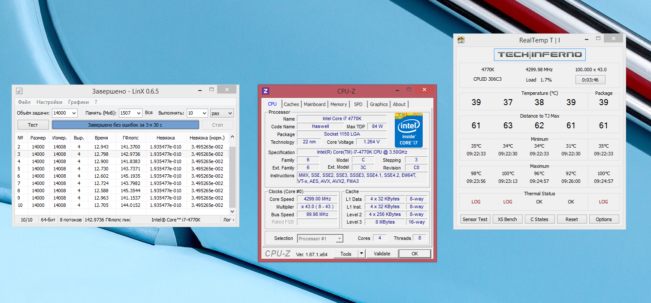The image size is (651, 303).
Task: Select LinX result row with 141.3700 ГФлопс
Action: 122,147
